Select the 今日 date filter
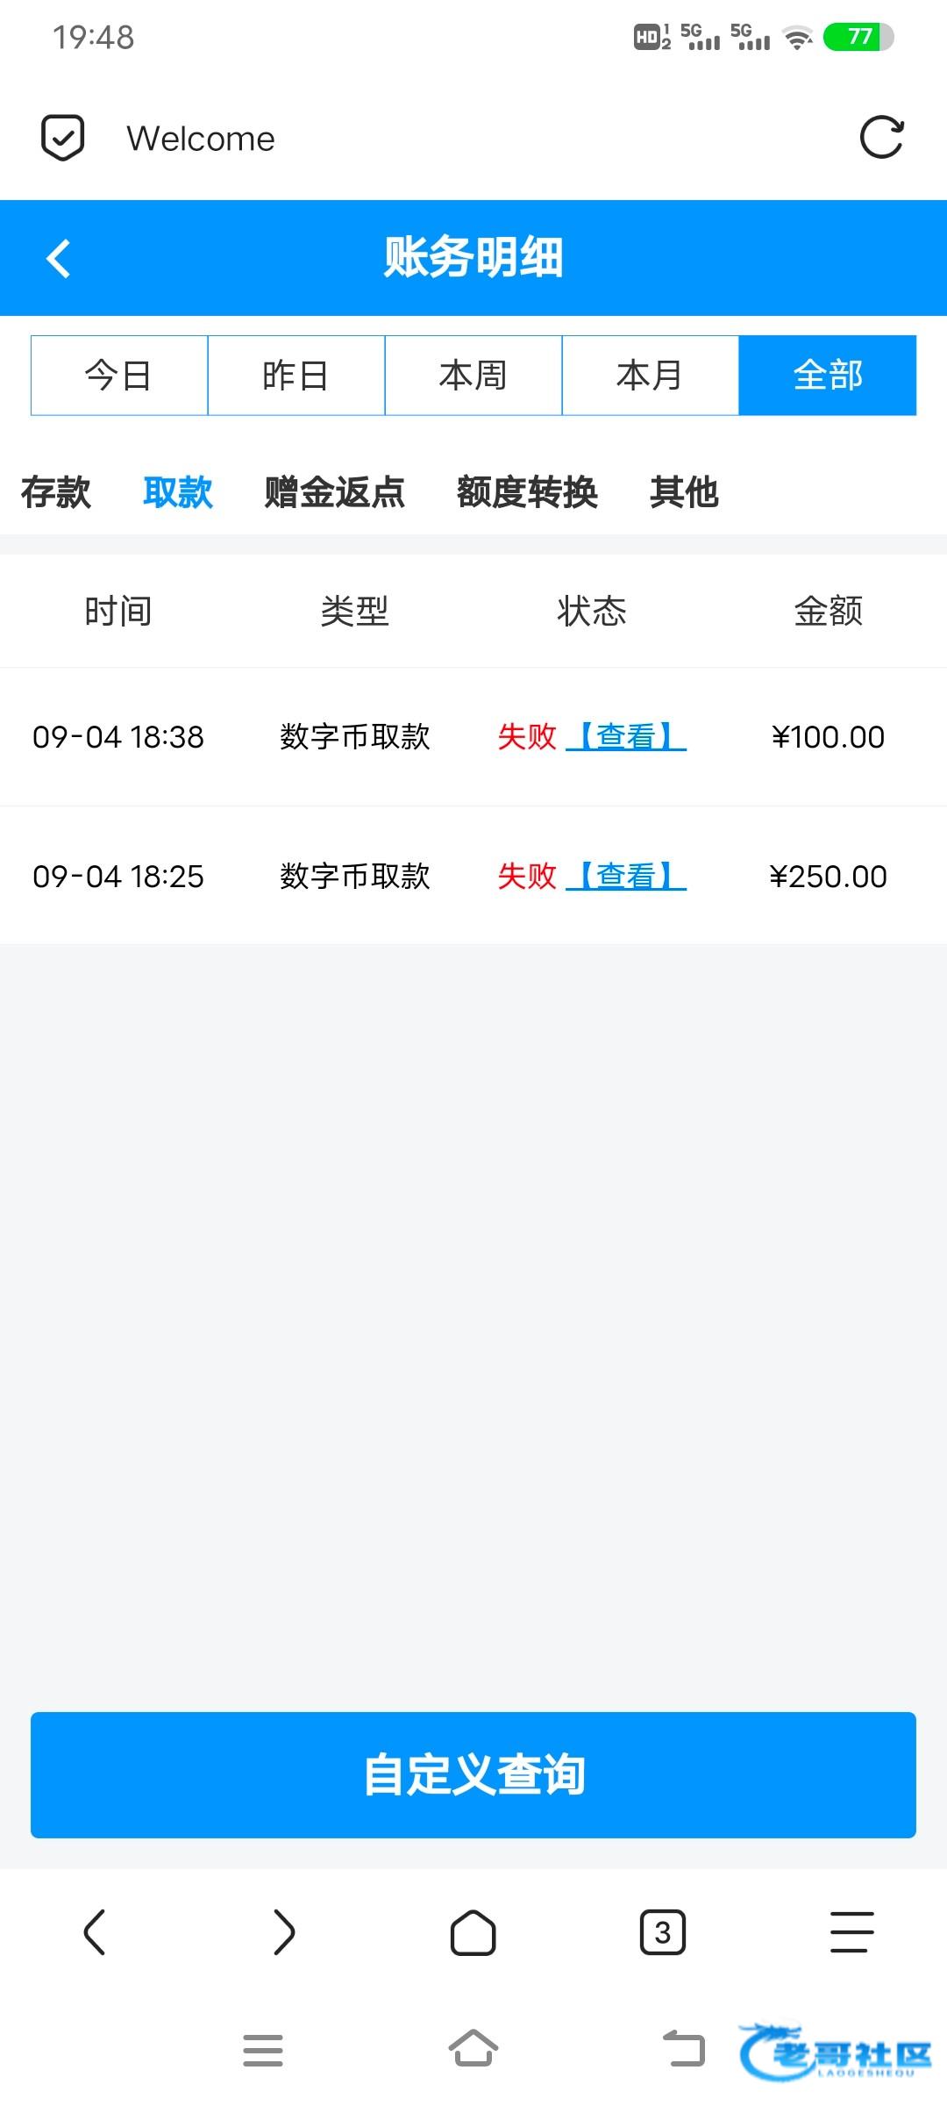 119,376
